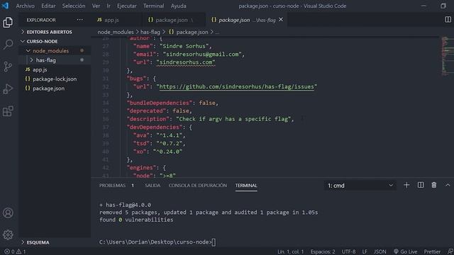454x255 pixels.
Task: Restore the window size button
Action: point(443,6)
